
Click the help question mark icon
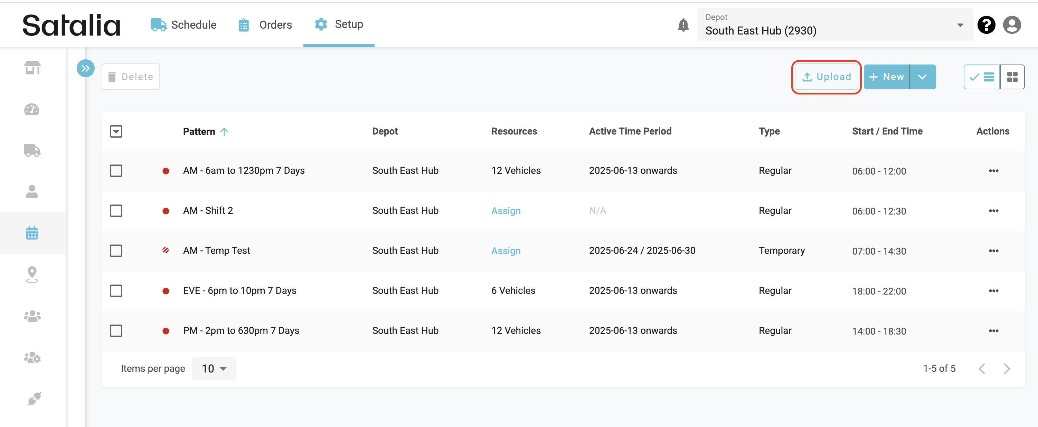986,25
